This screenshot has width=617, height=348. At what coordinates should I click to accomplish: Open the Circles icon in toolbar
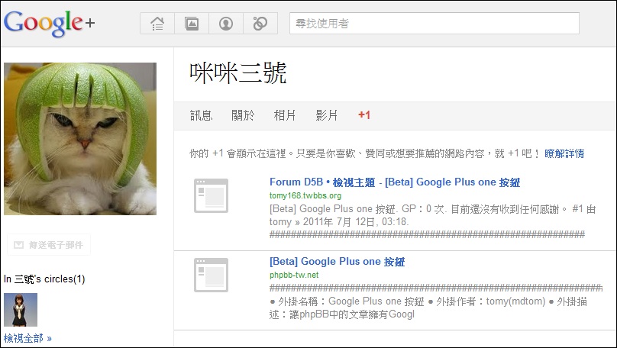pyautogui.click(x=260, y=24)
